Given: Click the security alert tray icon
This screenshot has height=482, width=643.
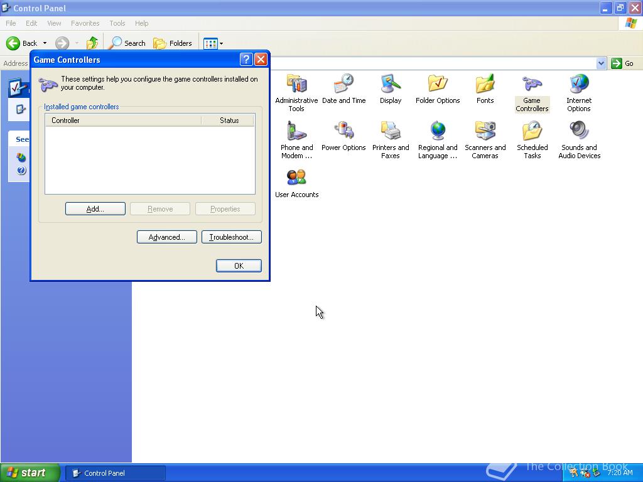Looking at the screenshot, I should point(585,473).
